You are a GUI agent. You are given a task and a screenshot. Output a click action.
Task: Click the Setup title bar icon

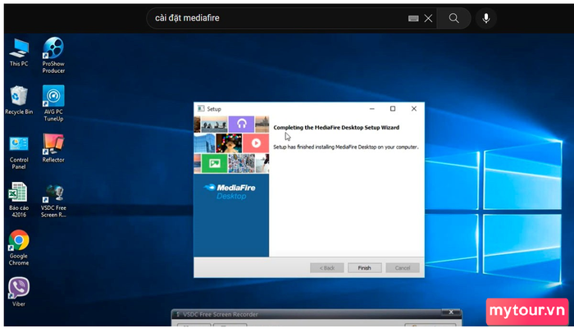pos(201,108)
